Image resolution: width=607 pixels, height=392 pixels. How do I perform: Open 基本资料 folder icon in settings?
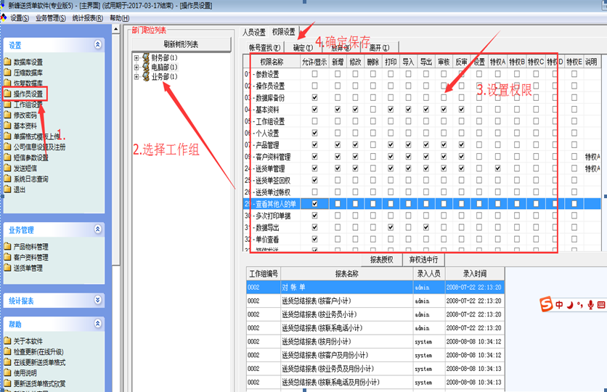click(8, 126)
